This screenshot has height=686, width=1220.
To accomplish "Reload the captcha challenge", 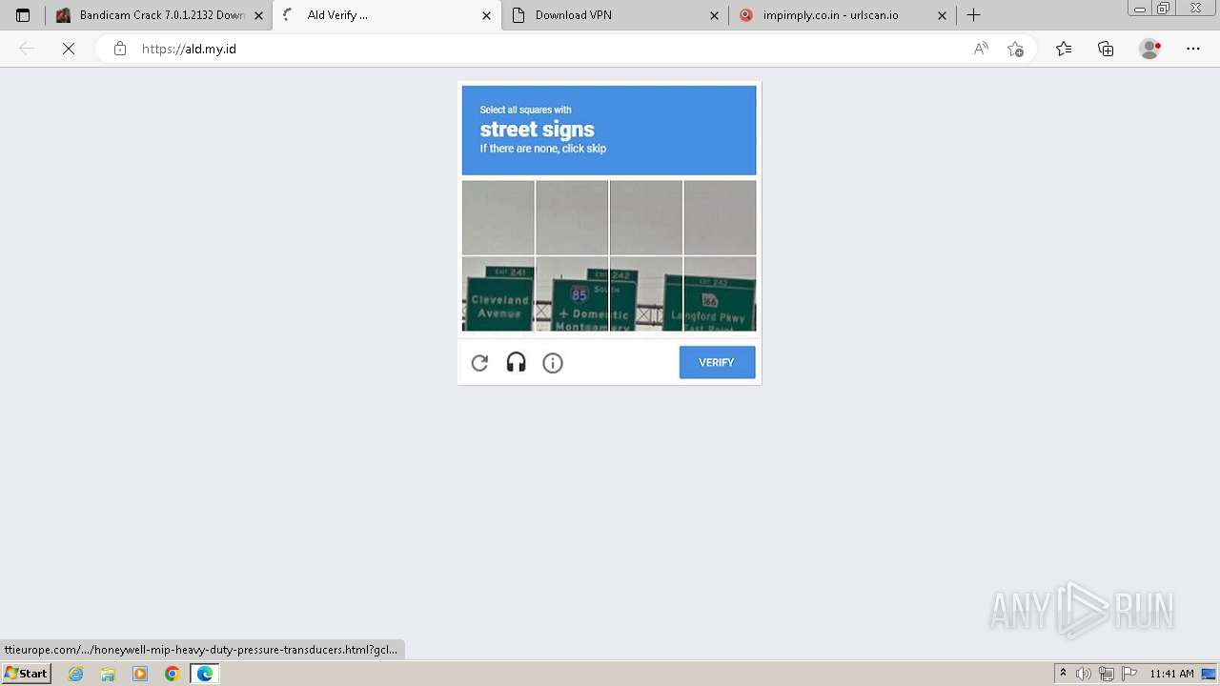I will click(479, 363).
